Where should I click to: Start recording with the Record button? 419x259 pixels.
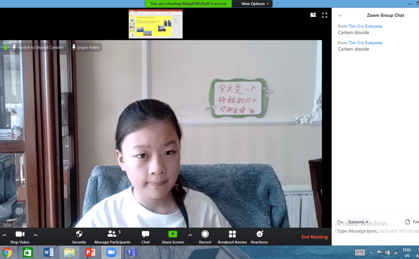point(205,234)
